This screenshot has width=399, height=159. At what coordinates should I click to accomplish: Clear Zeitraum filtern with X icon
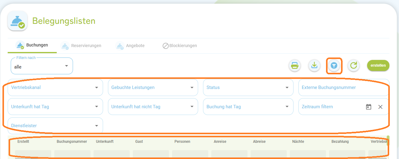pos(380,107)
